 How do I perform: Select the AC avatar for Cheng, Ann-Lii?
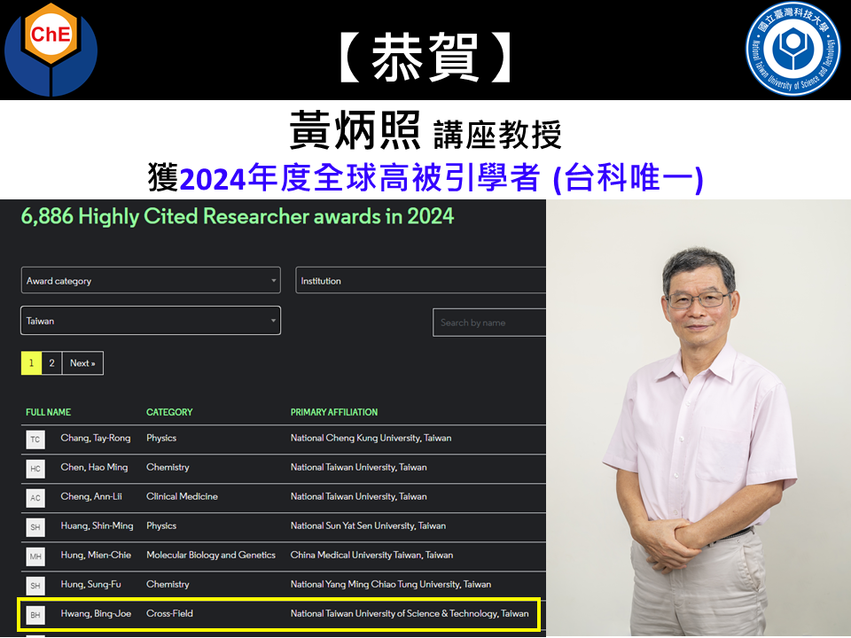pyautogui.click(x=35, y=497)
